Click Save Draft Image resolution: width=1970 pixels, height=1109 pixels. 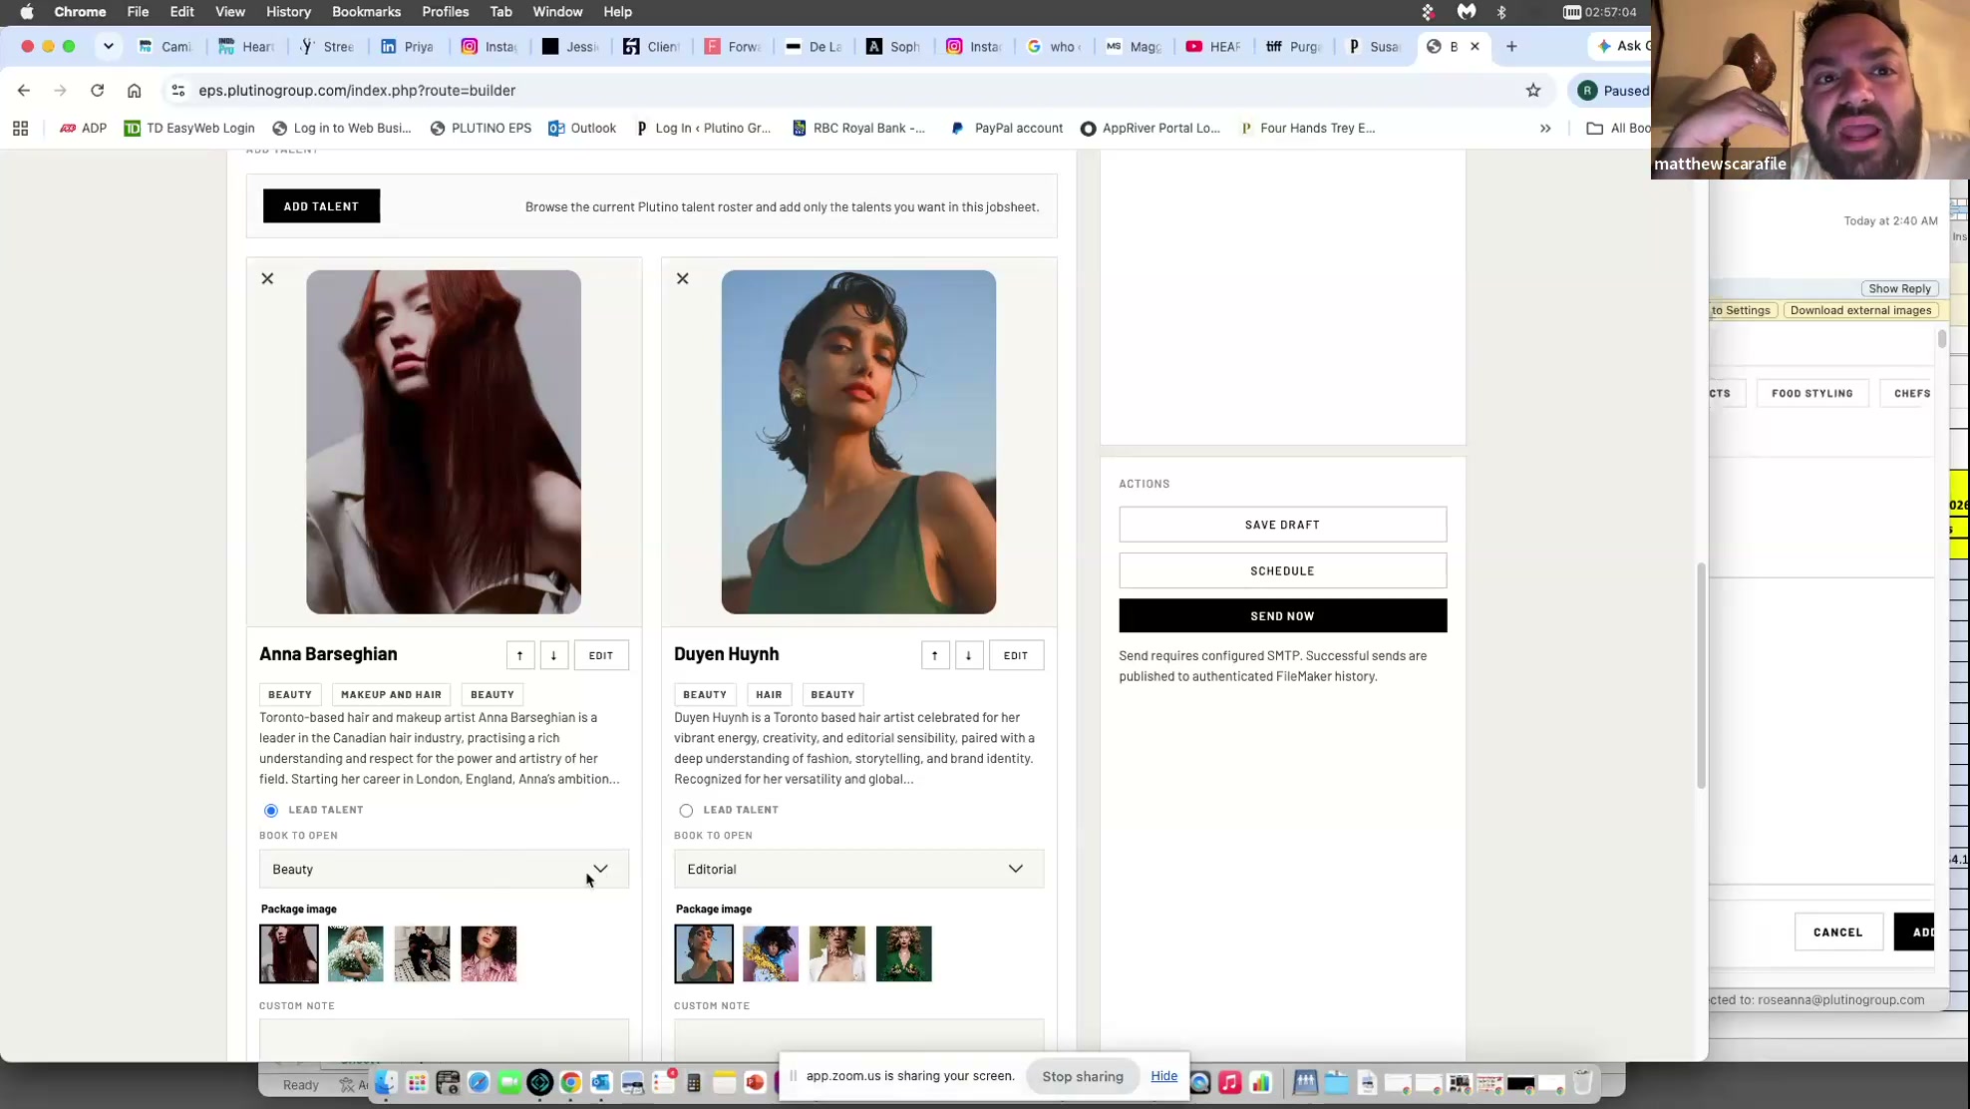pyautogui.click(x=1282, y=525)
